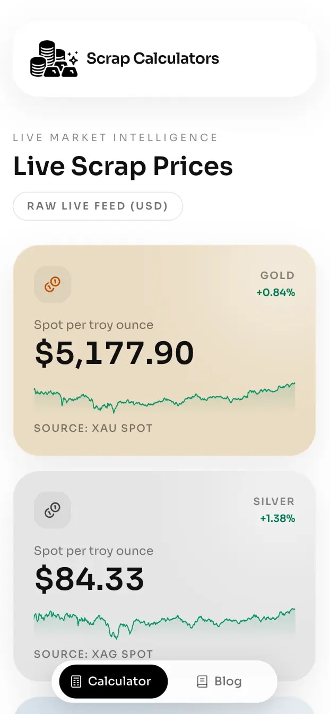Click the Source: XAU Spot label

pyautogui.click(x=93, y=428)
